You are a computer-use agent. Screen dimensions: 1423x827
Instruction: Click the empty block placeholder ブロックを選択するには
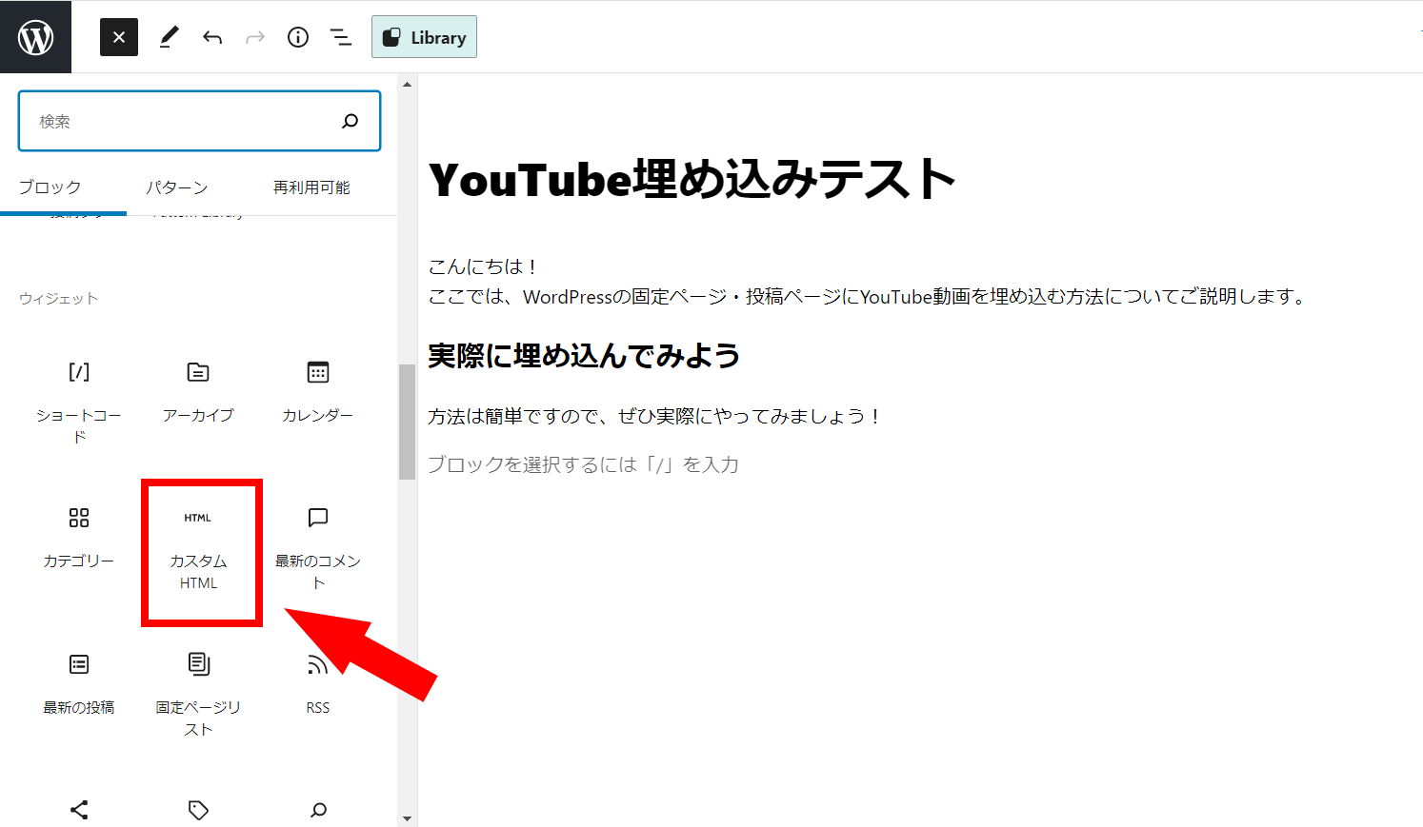point(583,464)
